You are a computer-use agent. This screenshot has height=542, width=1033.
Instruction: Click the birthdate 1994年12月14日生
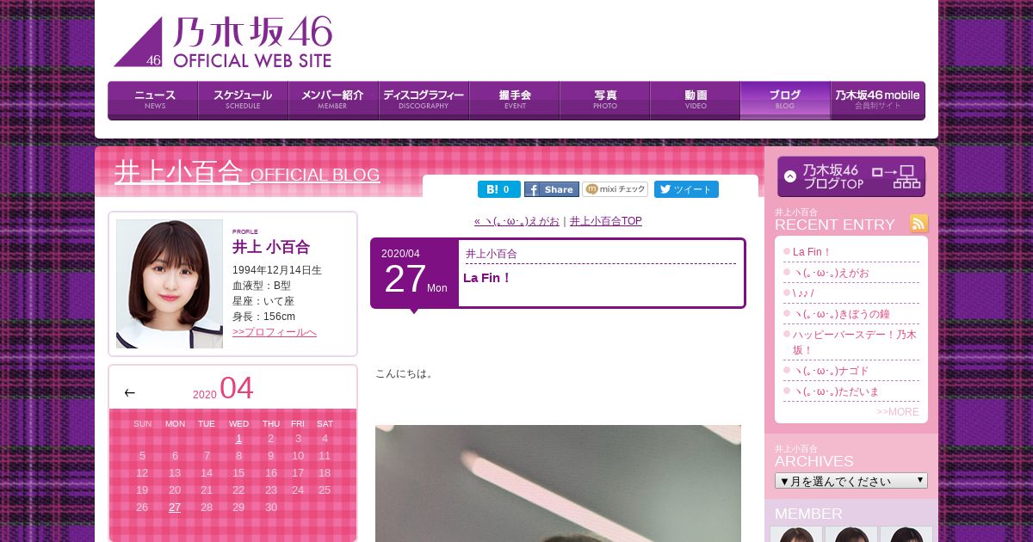(x=277, y=270)
